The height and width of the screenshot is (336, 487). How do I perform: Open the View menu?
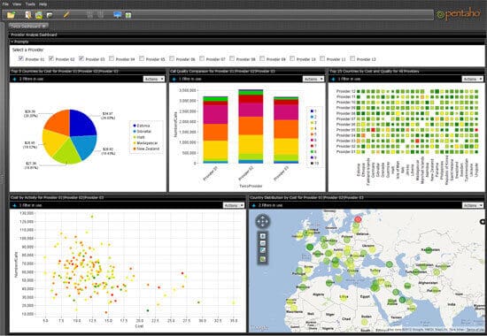coord(17,4)
